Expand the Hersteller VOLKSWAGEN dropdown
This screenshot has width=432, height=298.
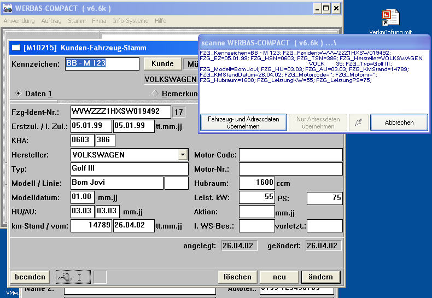coord(183,155)
